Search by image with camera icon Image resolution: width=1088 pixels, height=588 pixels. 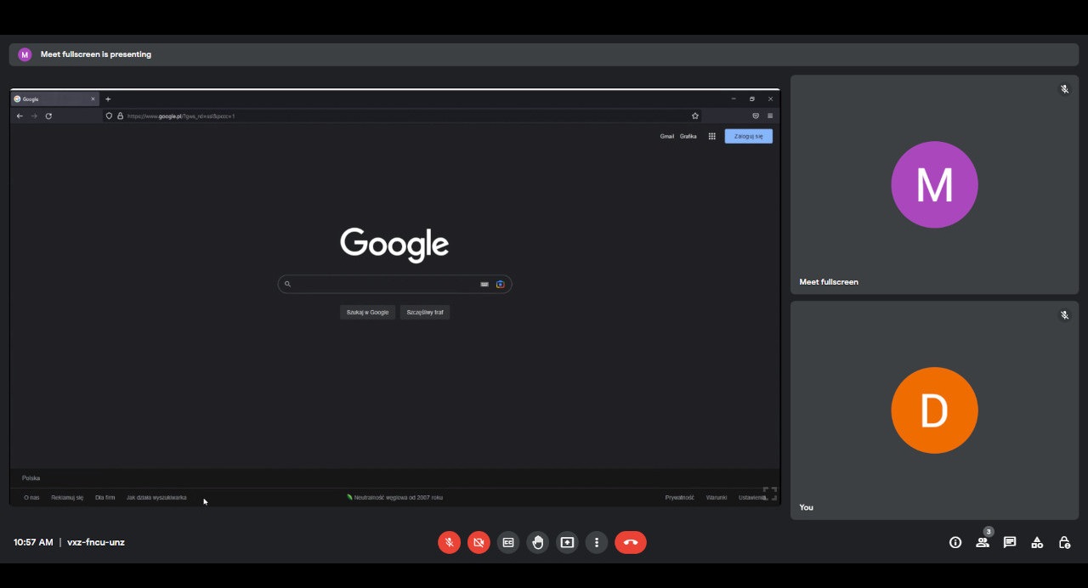pyautogui.click(x=501, y=284)
